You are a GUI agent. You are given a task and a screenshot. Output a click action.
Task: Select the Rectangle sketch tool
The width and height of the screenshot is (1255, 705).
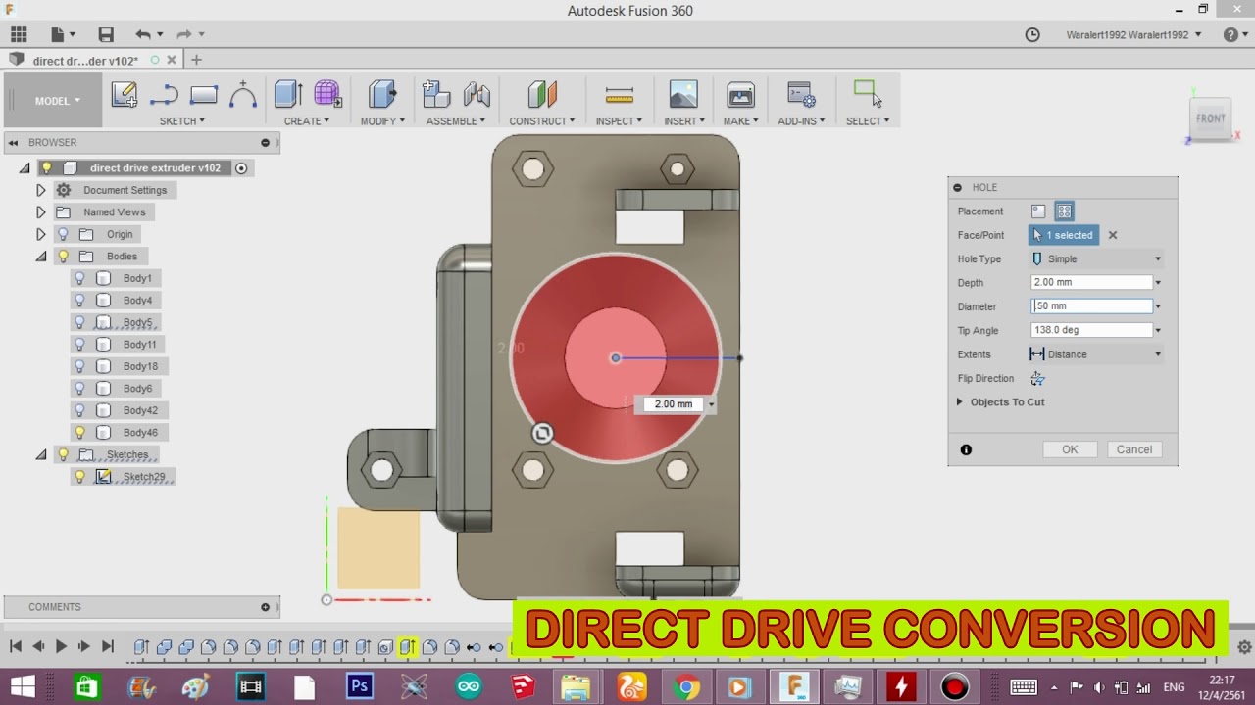[x=204, y=95]
